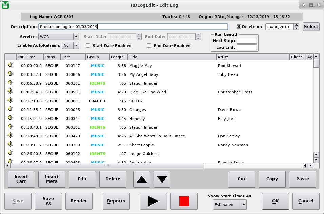Enable the End Date Enabled checkbox
Screen dimensions: 324x214
[149, 46]
